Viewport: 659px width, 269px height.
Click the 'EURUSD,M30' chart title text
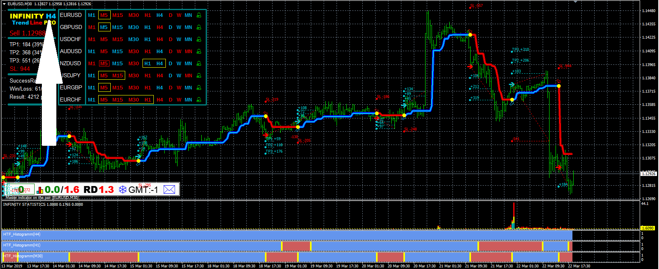coord(20,4)
